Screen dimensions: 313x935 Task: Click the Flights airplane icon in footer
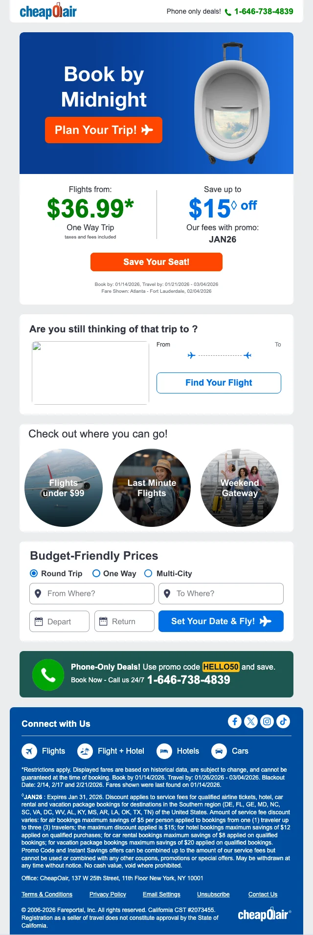coord(29,751)
